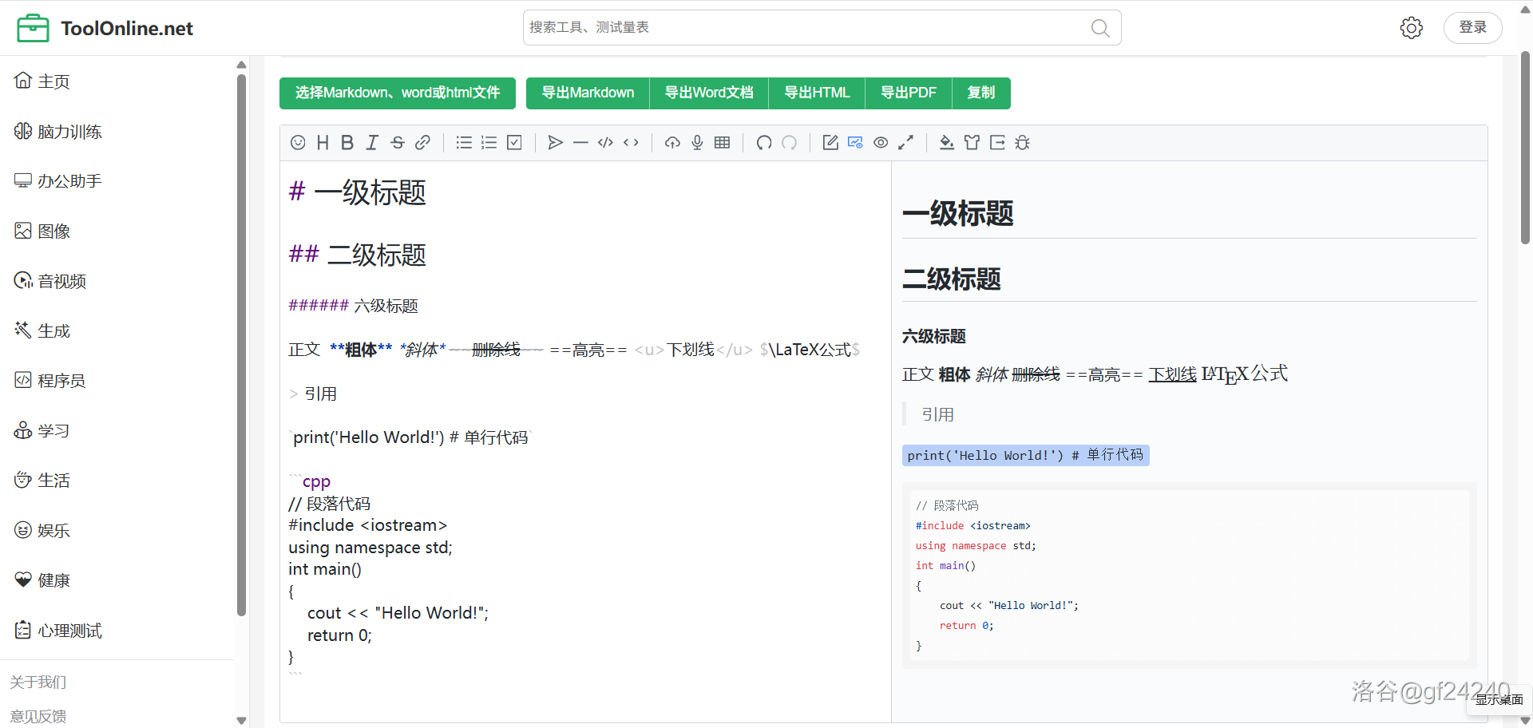The height and width of the screenshot is (728, 1533).
Task: Apply strikethrough formatting from the toolbar
Action: click(x=398, y=143)
